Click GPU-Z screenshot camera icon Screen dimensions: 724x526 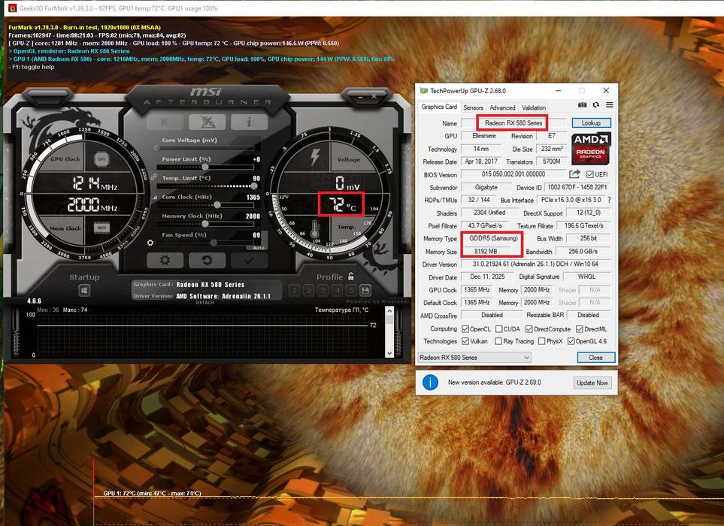582,104
